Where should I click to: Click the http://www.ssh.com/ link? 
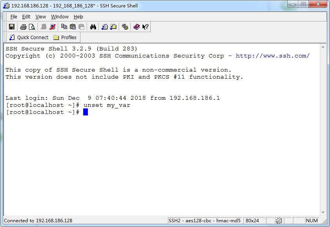pos(273,56)
